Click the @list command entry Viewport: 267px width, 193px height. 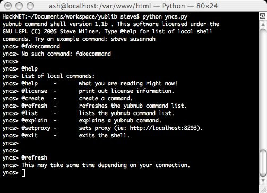coord(30,113)
